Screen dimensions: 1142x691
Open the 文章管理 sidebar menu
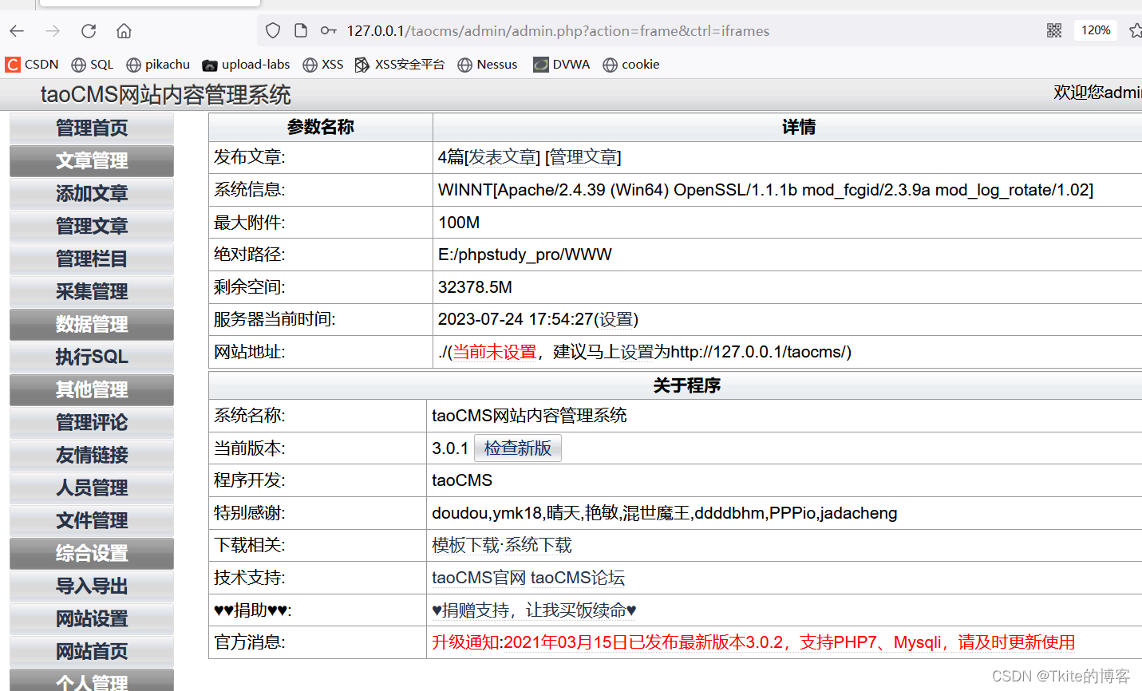91,160
